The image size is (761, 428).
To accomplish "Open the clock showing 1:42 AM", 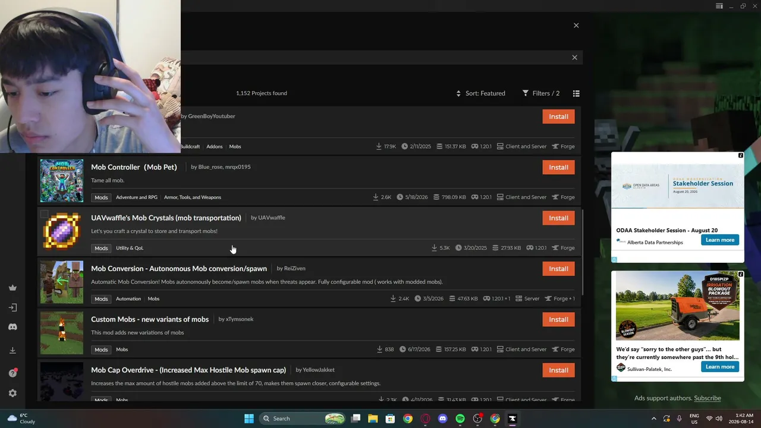I will (740, 418).
